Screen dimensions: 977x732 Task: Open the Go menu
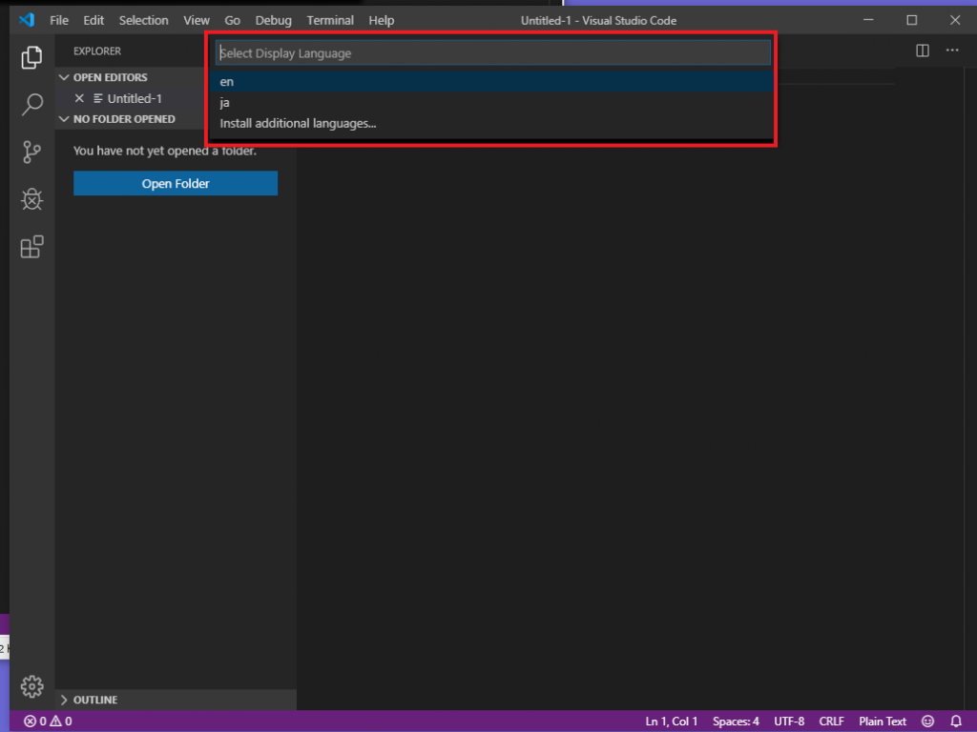[x=233, y=21]
